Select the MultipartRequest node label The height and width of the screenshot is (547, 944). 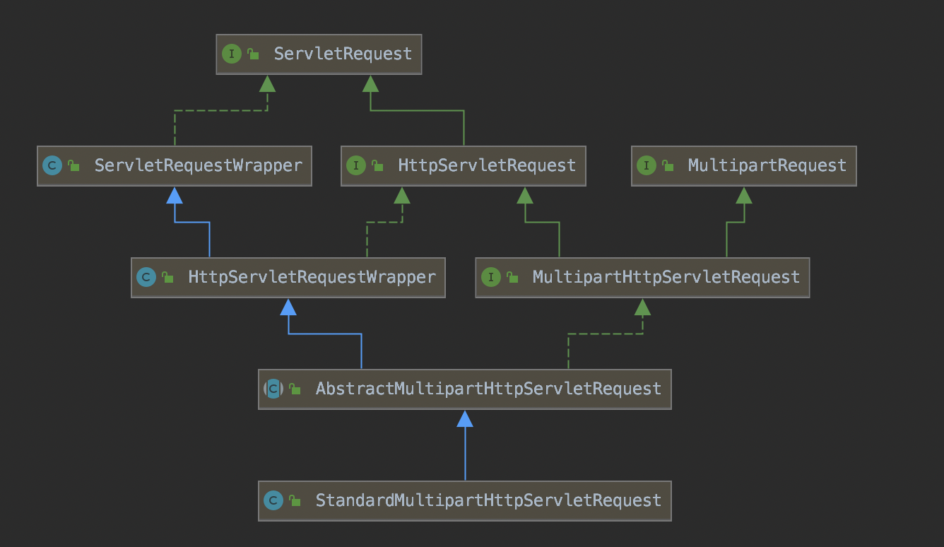click(767, 165)
